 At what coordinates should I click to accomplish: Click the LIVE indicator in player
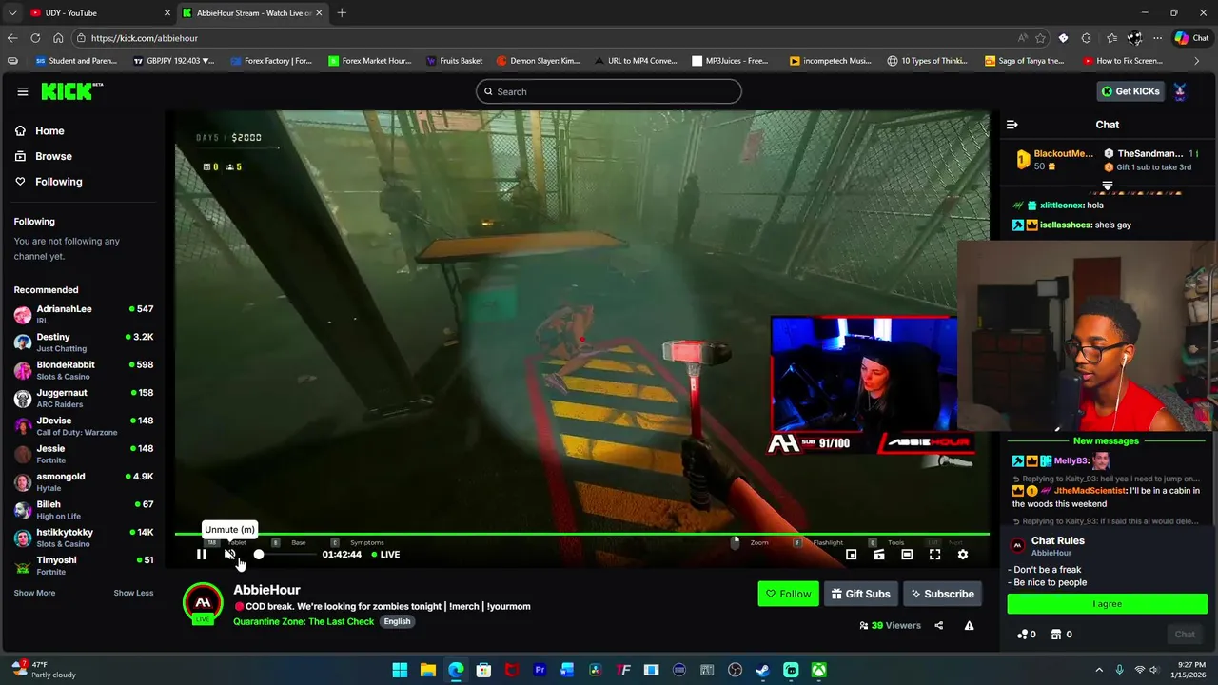pos(385,555)
